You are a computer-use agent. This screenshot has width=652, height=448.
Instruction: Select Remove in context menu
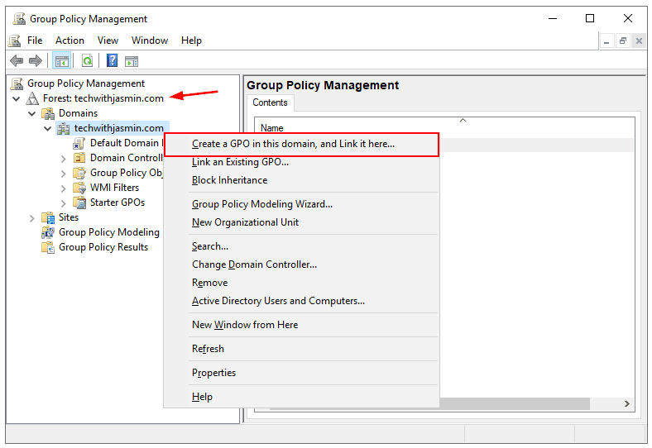301,283
